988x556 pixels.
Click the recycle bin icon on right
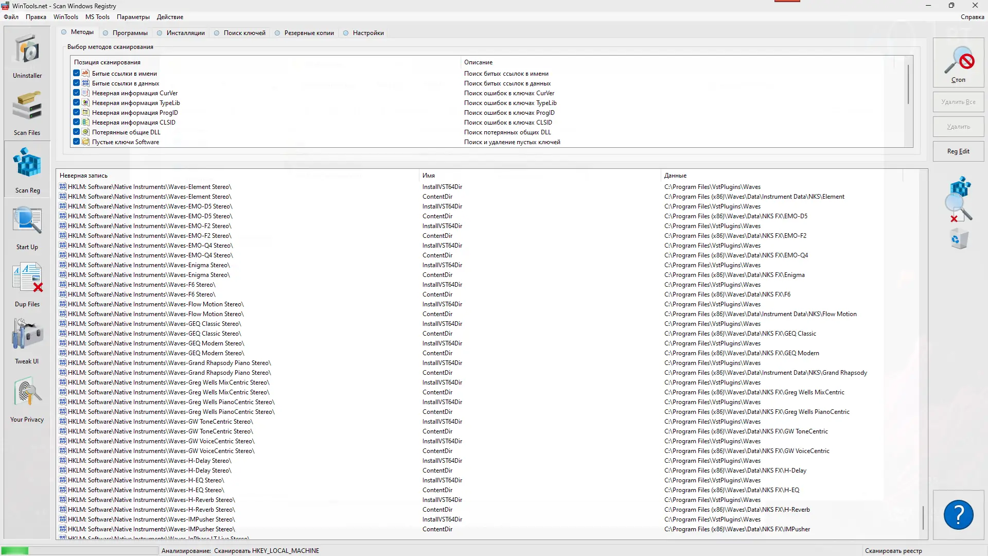tap(959, 239)
